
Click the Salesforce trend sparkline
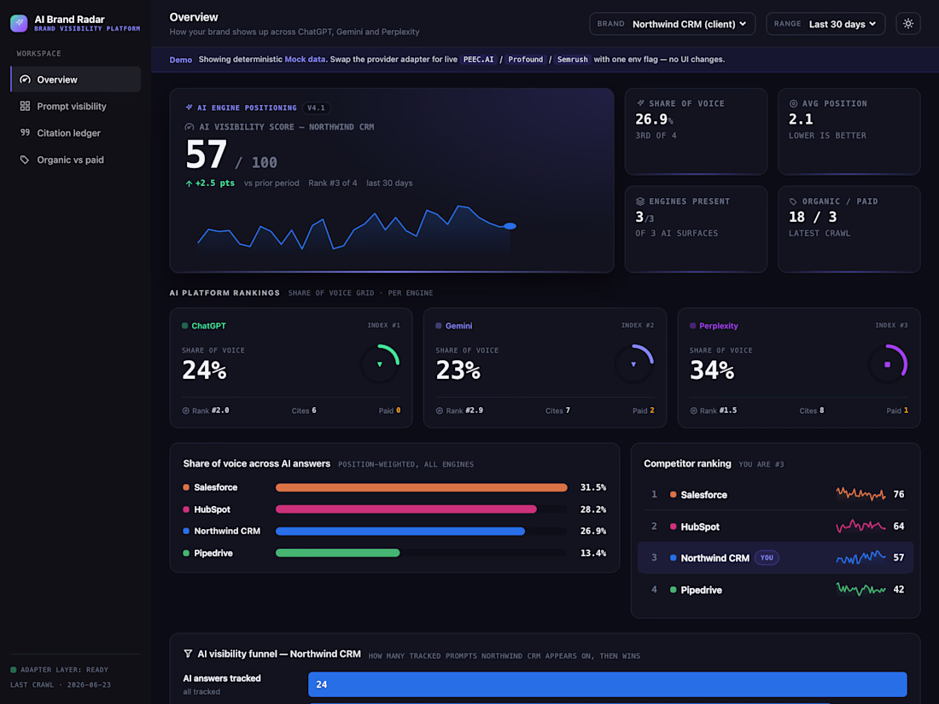point(860,494)
